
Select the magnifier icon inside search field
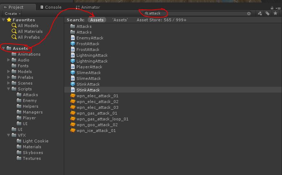coord(146,13)
